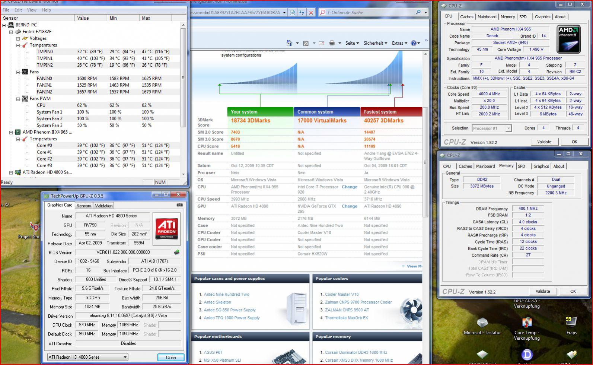This screenshot has height=365, width=593.
Task: Go to the Internet Explorer home page icon
Action: pyautogui.click(x=289, y=43)
